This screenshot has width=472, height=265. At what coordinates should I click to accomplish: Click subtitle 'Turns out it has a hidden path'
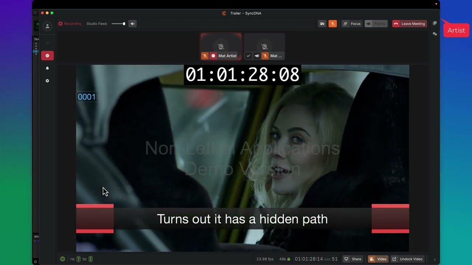242,219
